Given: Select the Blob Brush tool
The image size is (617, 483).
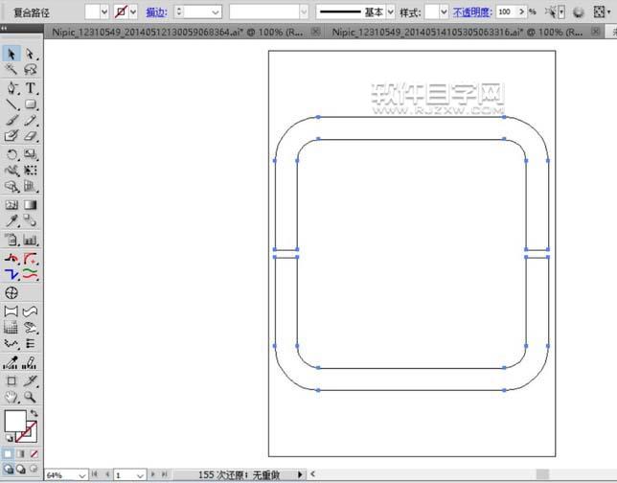Looking at the screenshot, I should click(11, 136).
